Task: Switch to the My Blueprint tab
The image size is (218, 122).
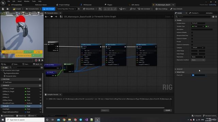Action: pyautogui.click(x=37, y=64)
